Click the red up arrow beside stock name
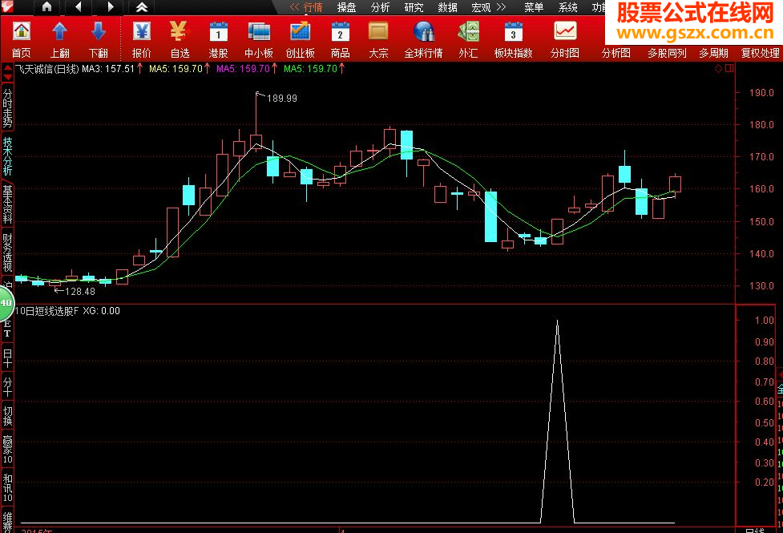Image resolution: width=783 pixels, height=533 pixels. point(7,67)
